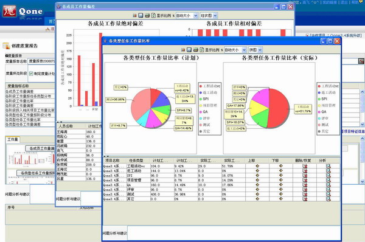Open the 饼图 chart type dropdown

point(255,50)
